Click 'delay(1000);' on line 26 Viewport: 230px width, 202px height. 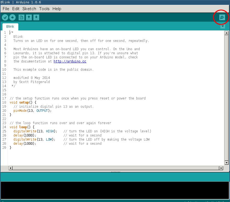pyautogui.click(x=25, y=135)
